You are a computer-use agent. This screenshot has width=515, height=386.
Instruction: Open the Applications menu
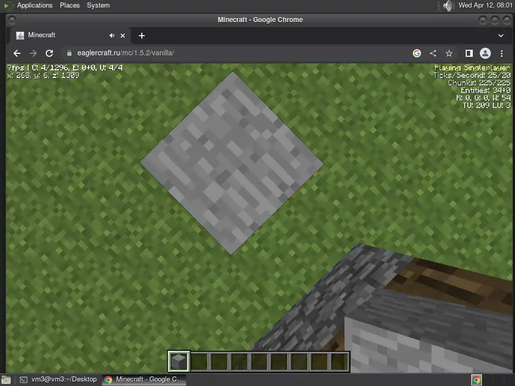[35, 5]
